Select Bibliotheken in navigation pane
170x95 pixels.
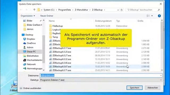pos(31,56)
